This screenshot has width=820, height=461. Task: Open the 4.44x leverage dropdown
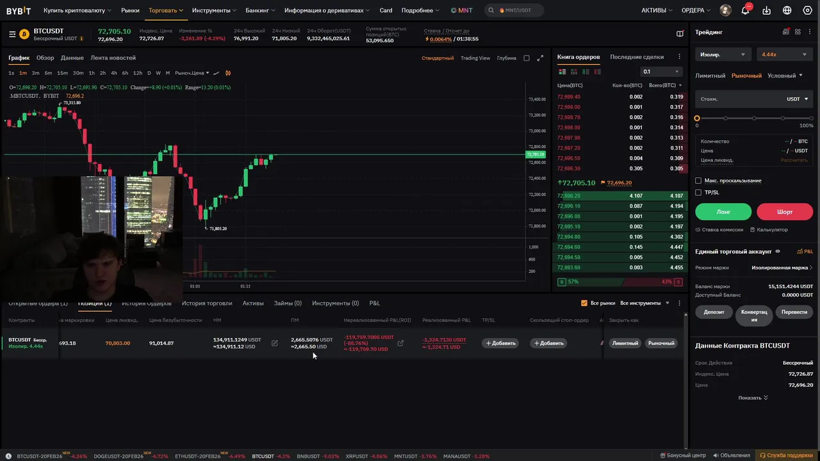[784, 54]
